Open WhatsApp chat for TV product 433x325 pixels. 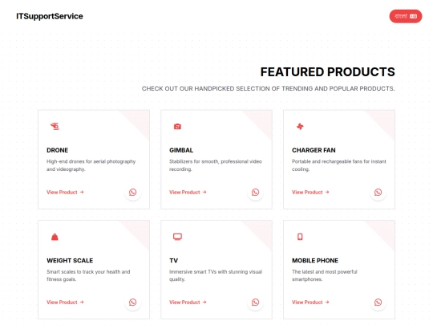[x=256, y=302]
